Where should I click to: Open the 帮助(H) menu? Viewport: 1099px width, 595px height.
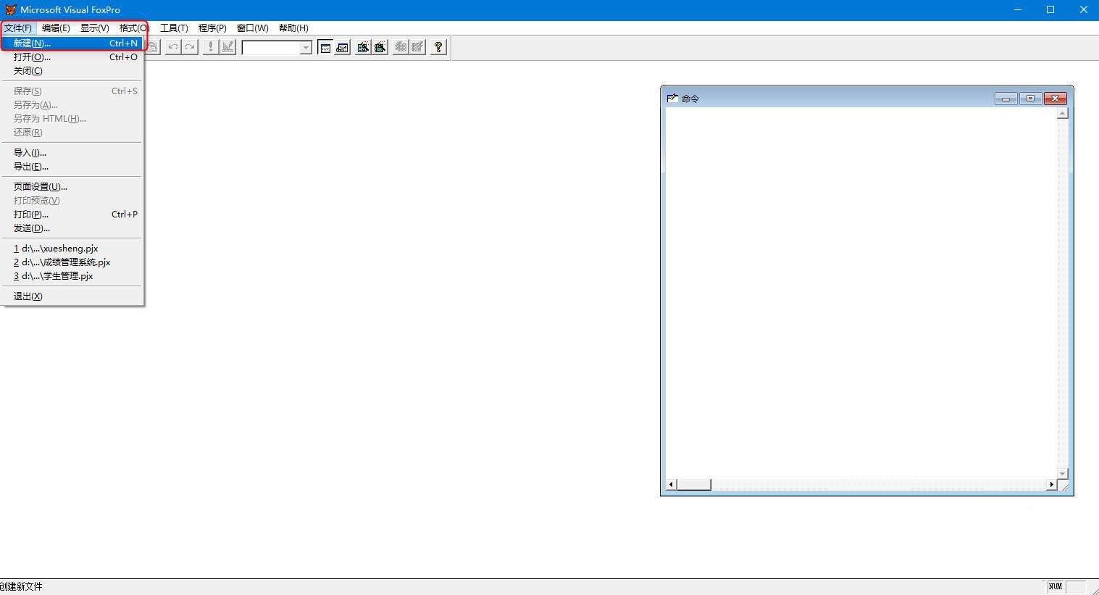click(x=293, y=28)
